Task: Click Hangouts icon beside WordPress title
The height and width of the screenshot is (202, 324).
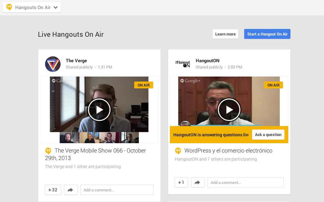Action: 178,151
